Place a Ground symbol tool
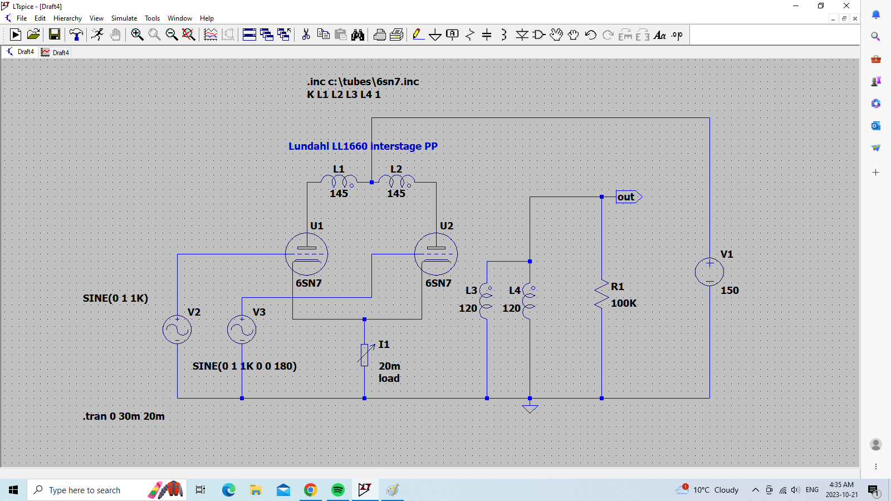The image size is (891, 501). pyautogui.click(x=435, y=35)
